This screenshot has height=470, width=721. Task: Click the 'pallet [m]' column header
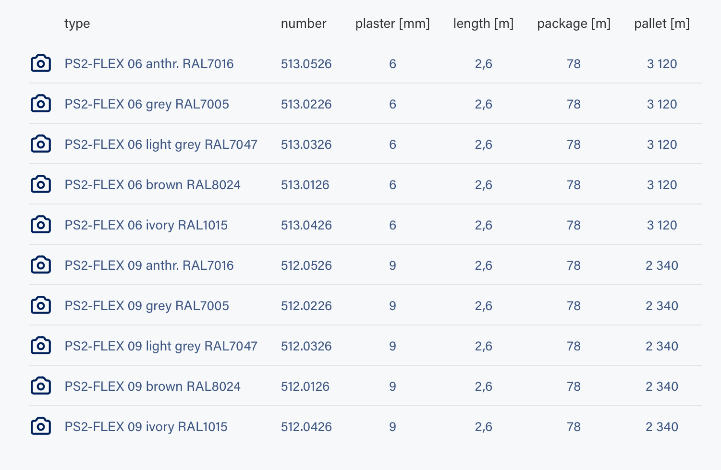click(x=661, y=24)
